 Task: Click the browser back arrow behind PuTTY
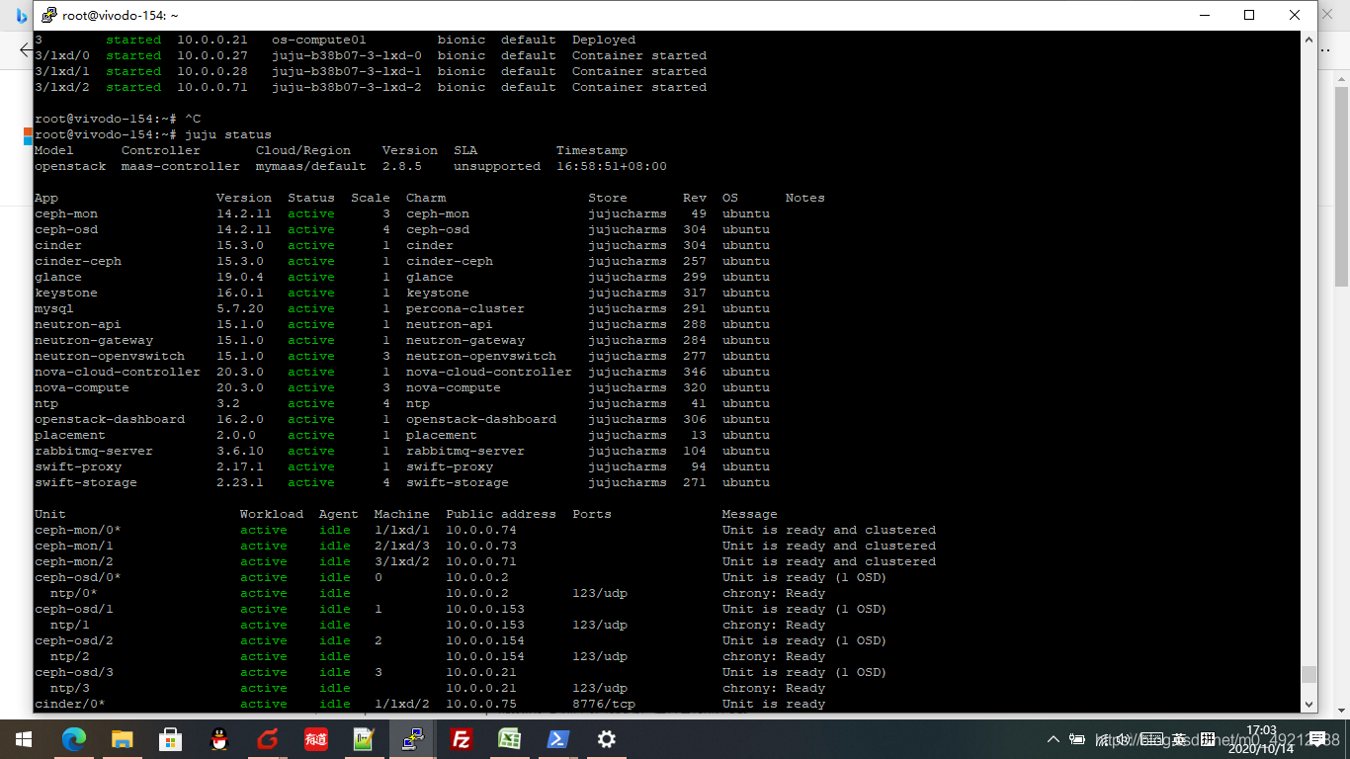point(26,49)
